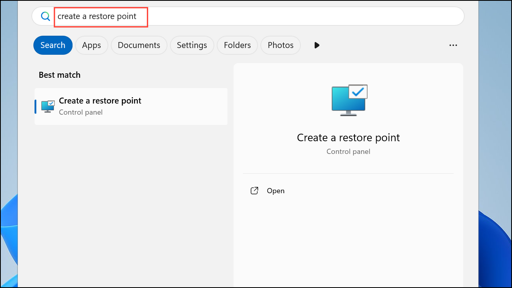Click the 'Create a restore point' title in the preview pane
The width and height of the screenshot is (512, 288).
pyautogui.click(x=348, y=138)
